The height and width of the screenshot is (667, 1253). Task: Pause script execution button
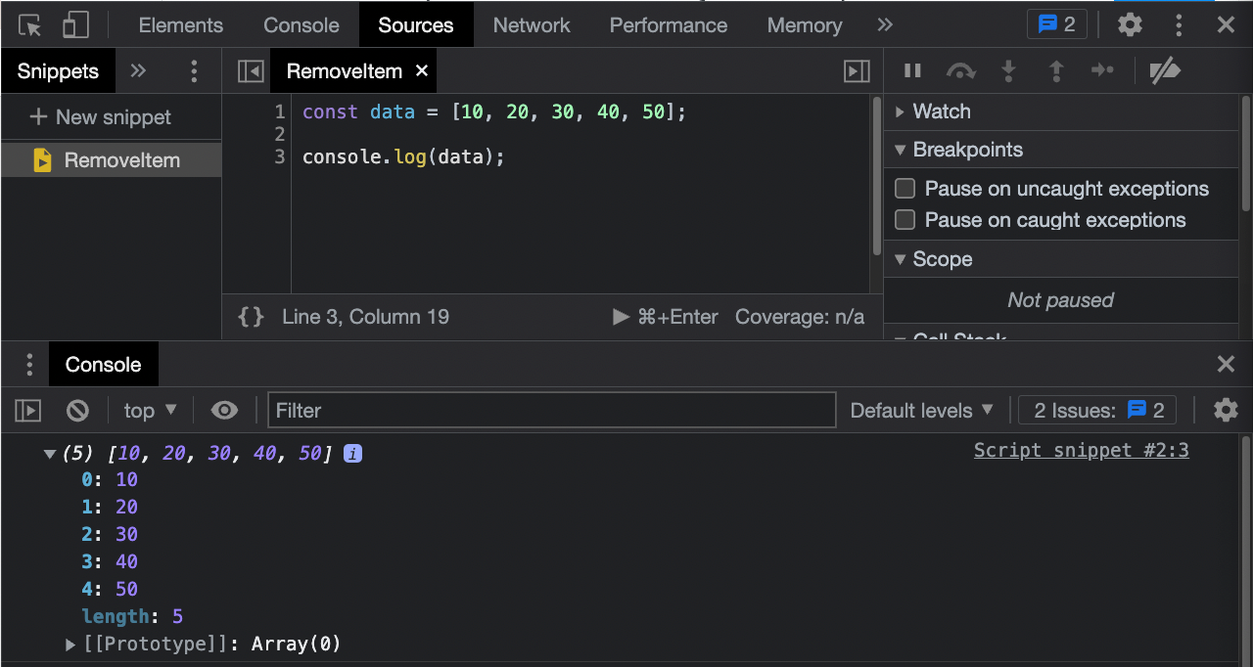click(912, 70)
